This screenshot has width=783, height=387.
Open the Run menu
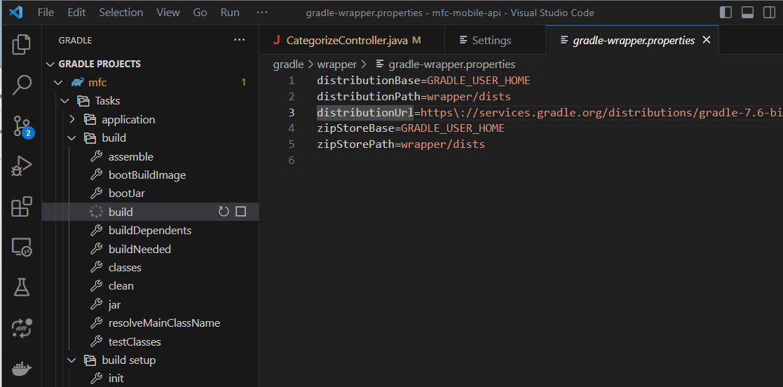pos(230,13)
